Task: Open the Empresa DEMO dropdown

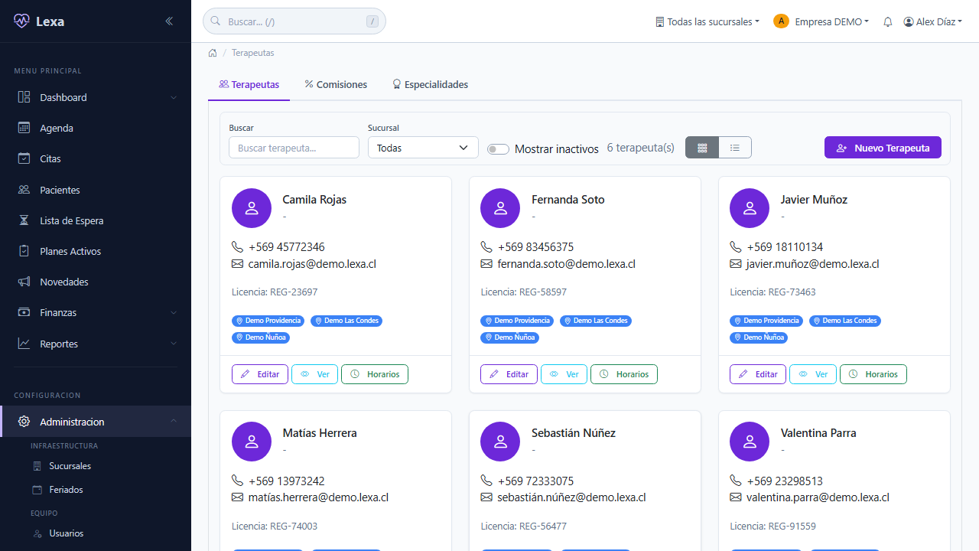Action: [x=821, y=22]
